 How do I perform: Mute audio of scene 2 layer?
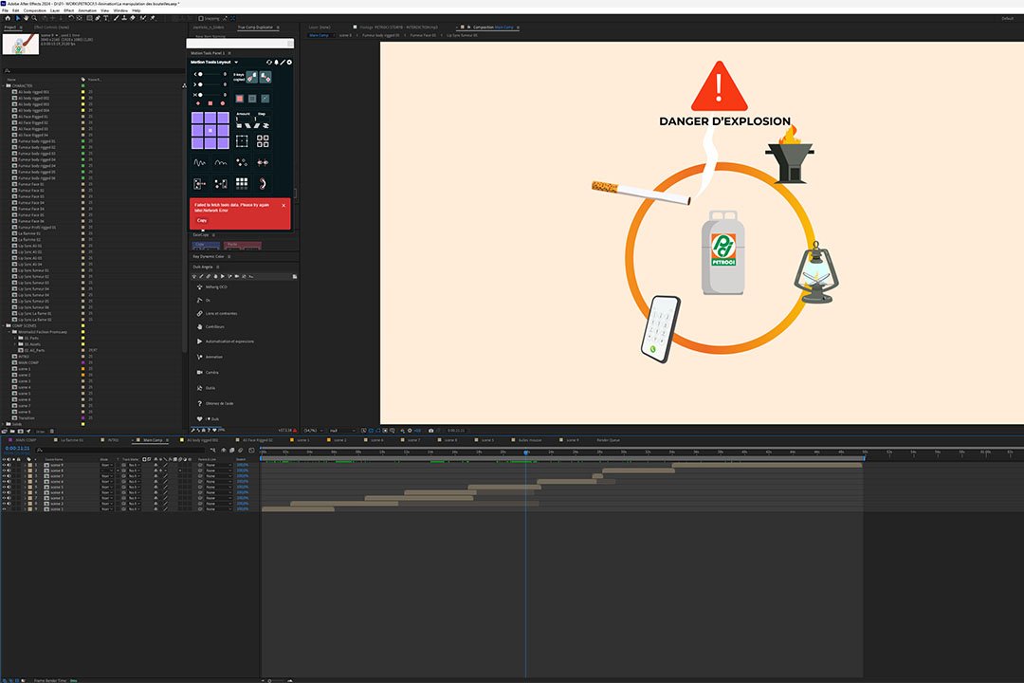pos(9,504)
